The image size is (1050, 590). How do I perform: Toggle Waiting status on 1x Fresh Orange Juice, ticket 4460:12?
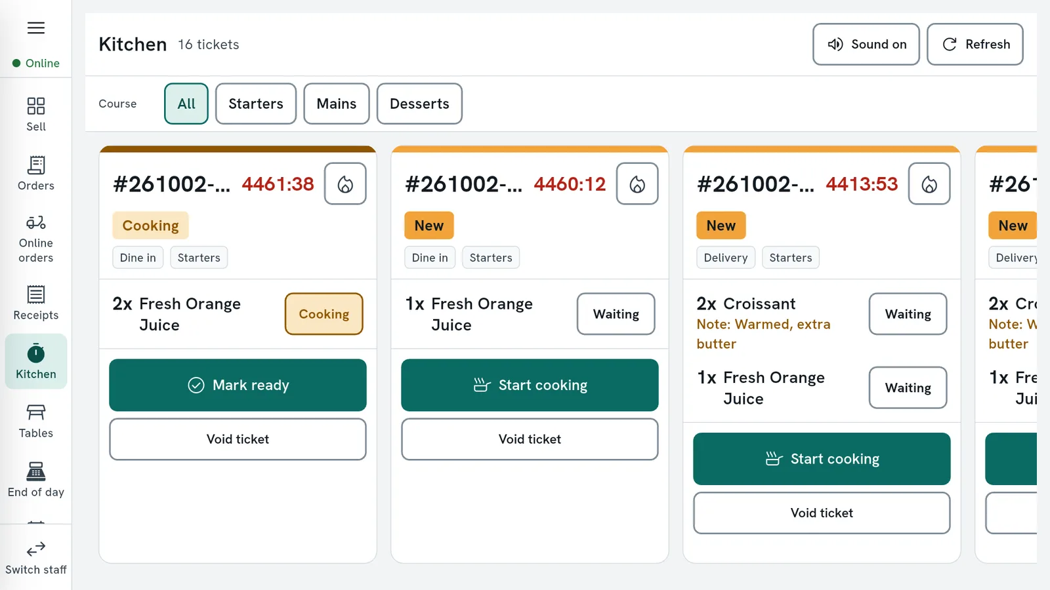[x=616, y=314]
